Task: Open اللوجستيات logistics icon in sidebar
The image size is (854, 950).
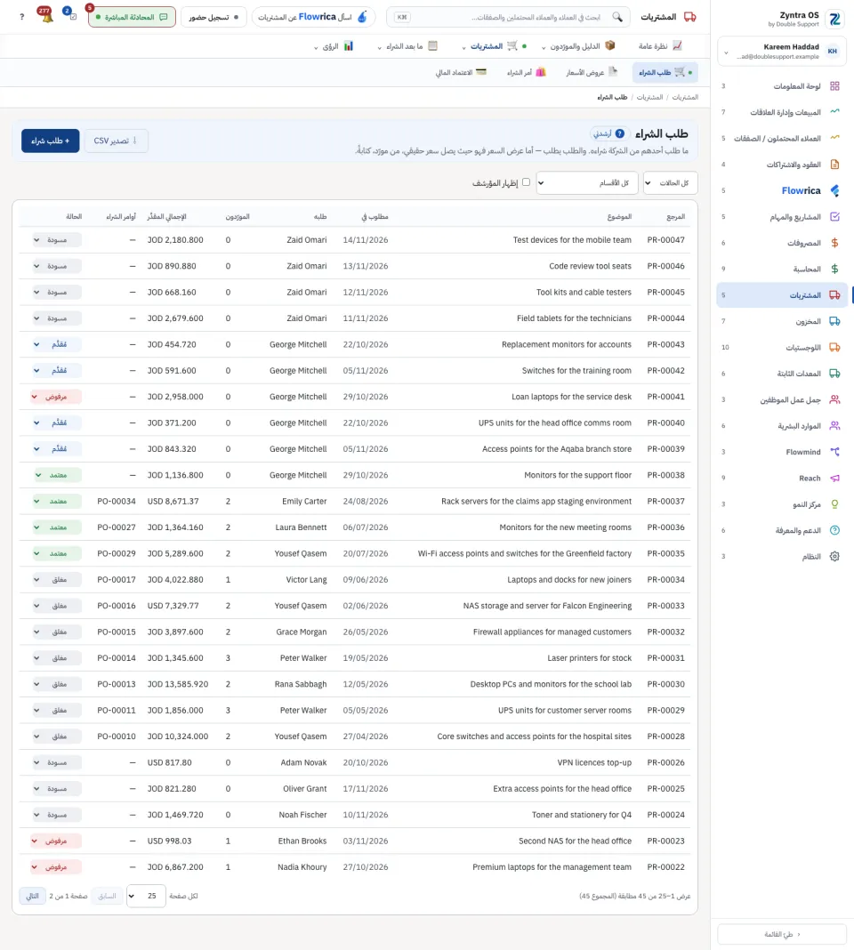Action: 834,347
